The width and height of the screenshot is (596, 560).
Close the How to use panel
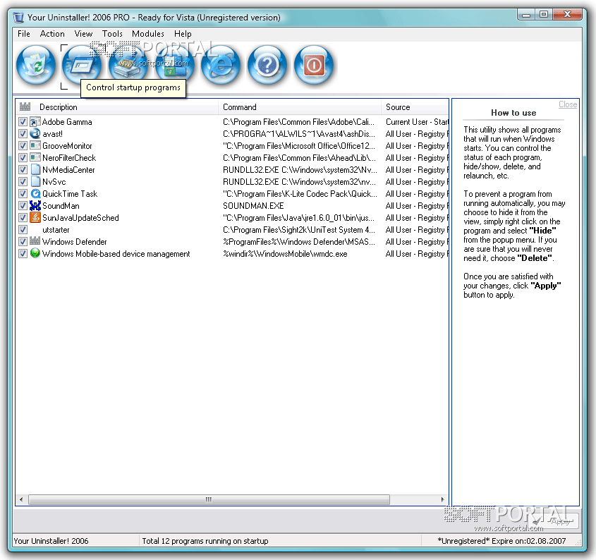click(x=568, y=104)
